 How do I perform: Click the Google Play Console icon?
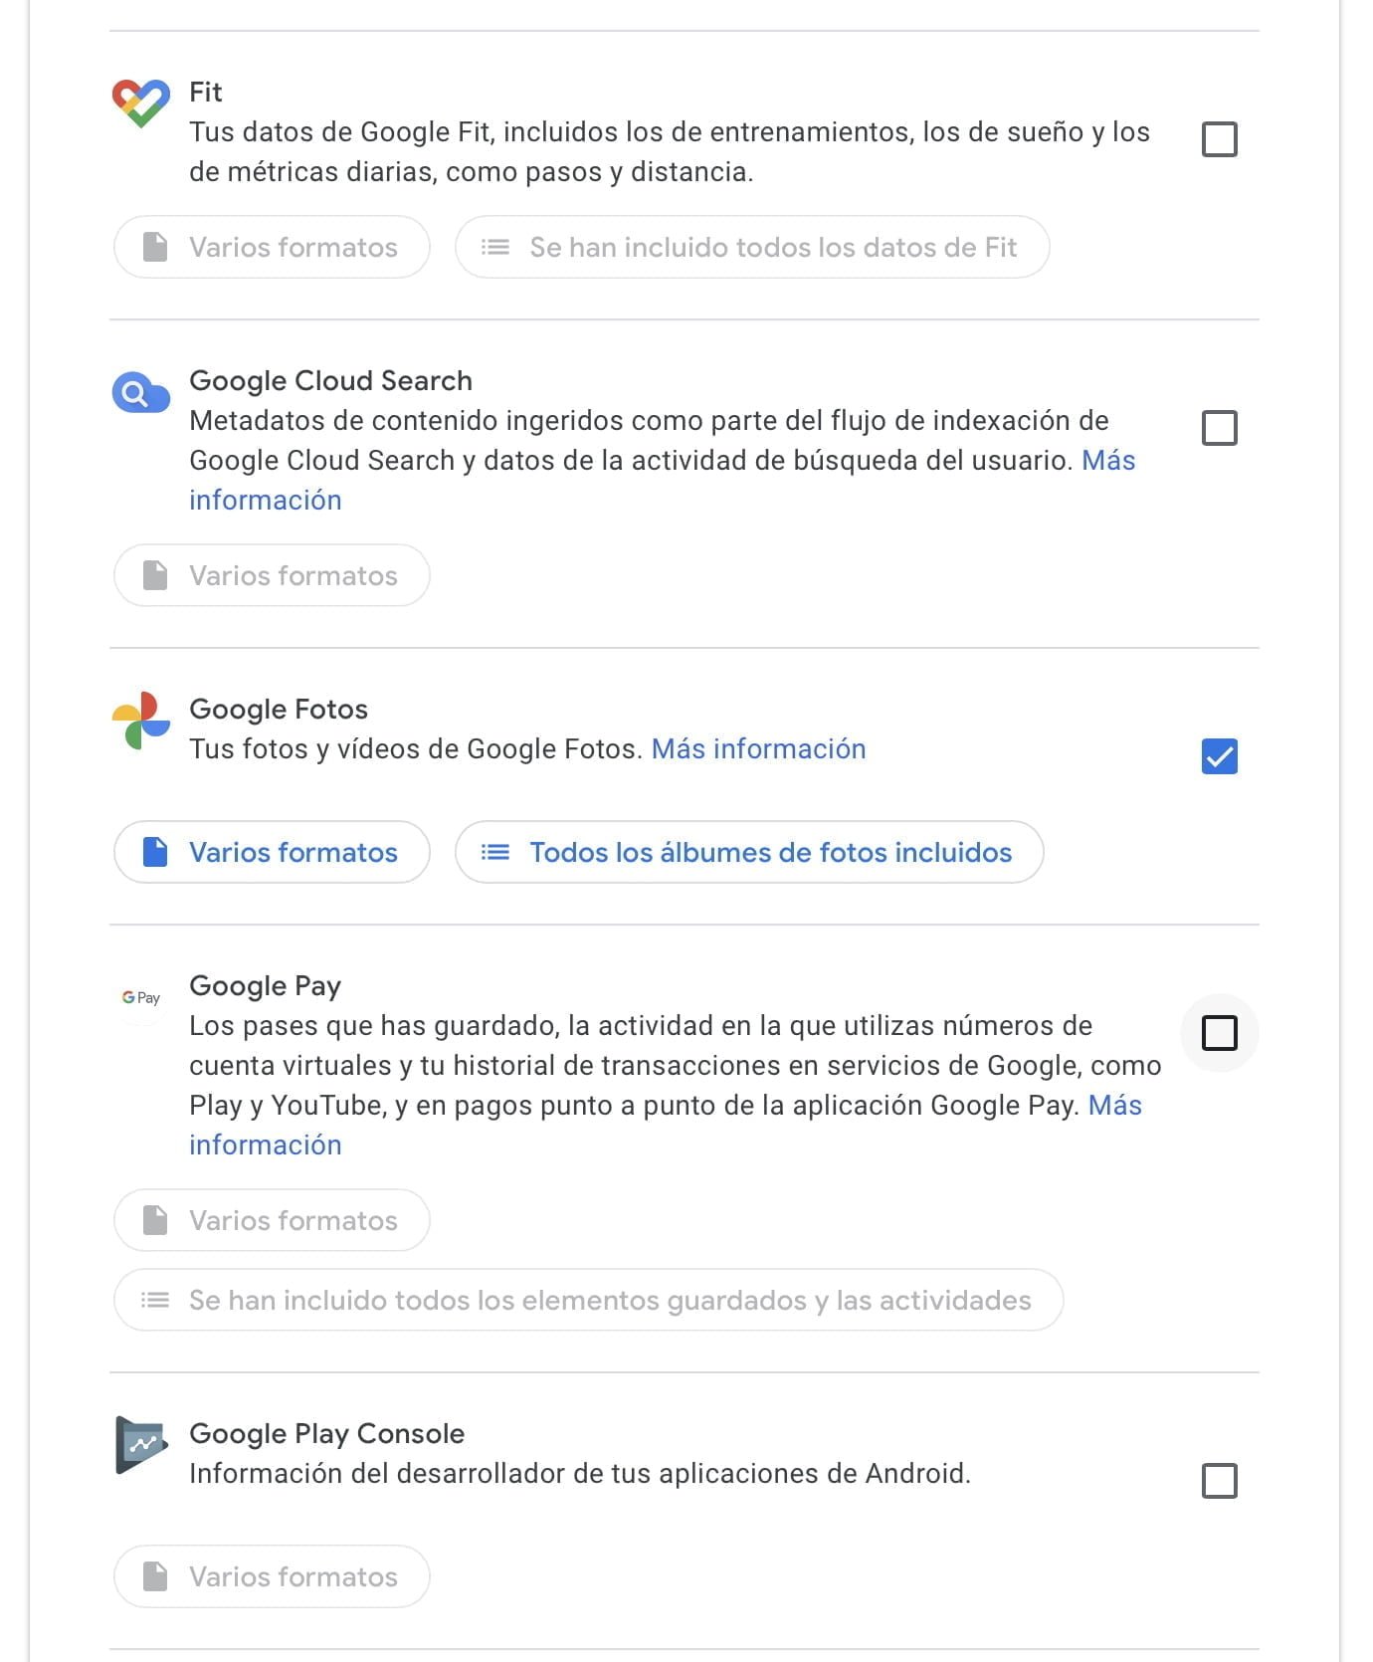click(141, 1445)
